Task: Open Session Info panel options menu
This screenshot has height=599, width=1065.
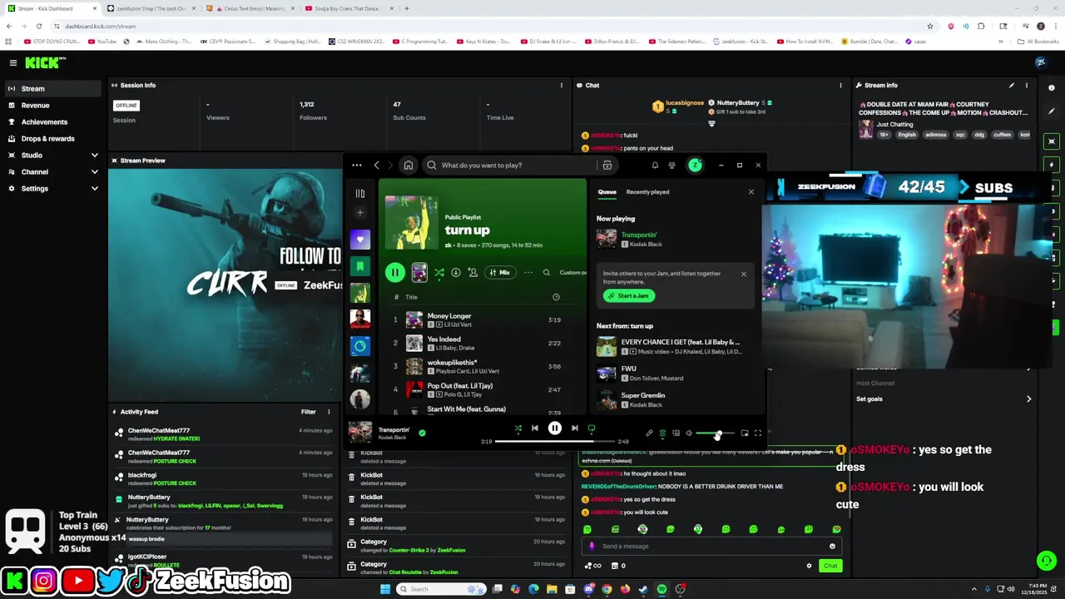Action: [x=561, y=85]
